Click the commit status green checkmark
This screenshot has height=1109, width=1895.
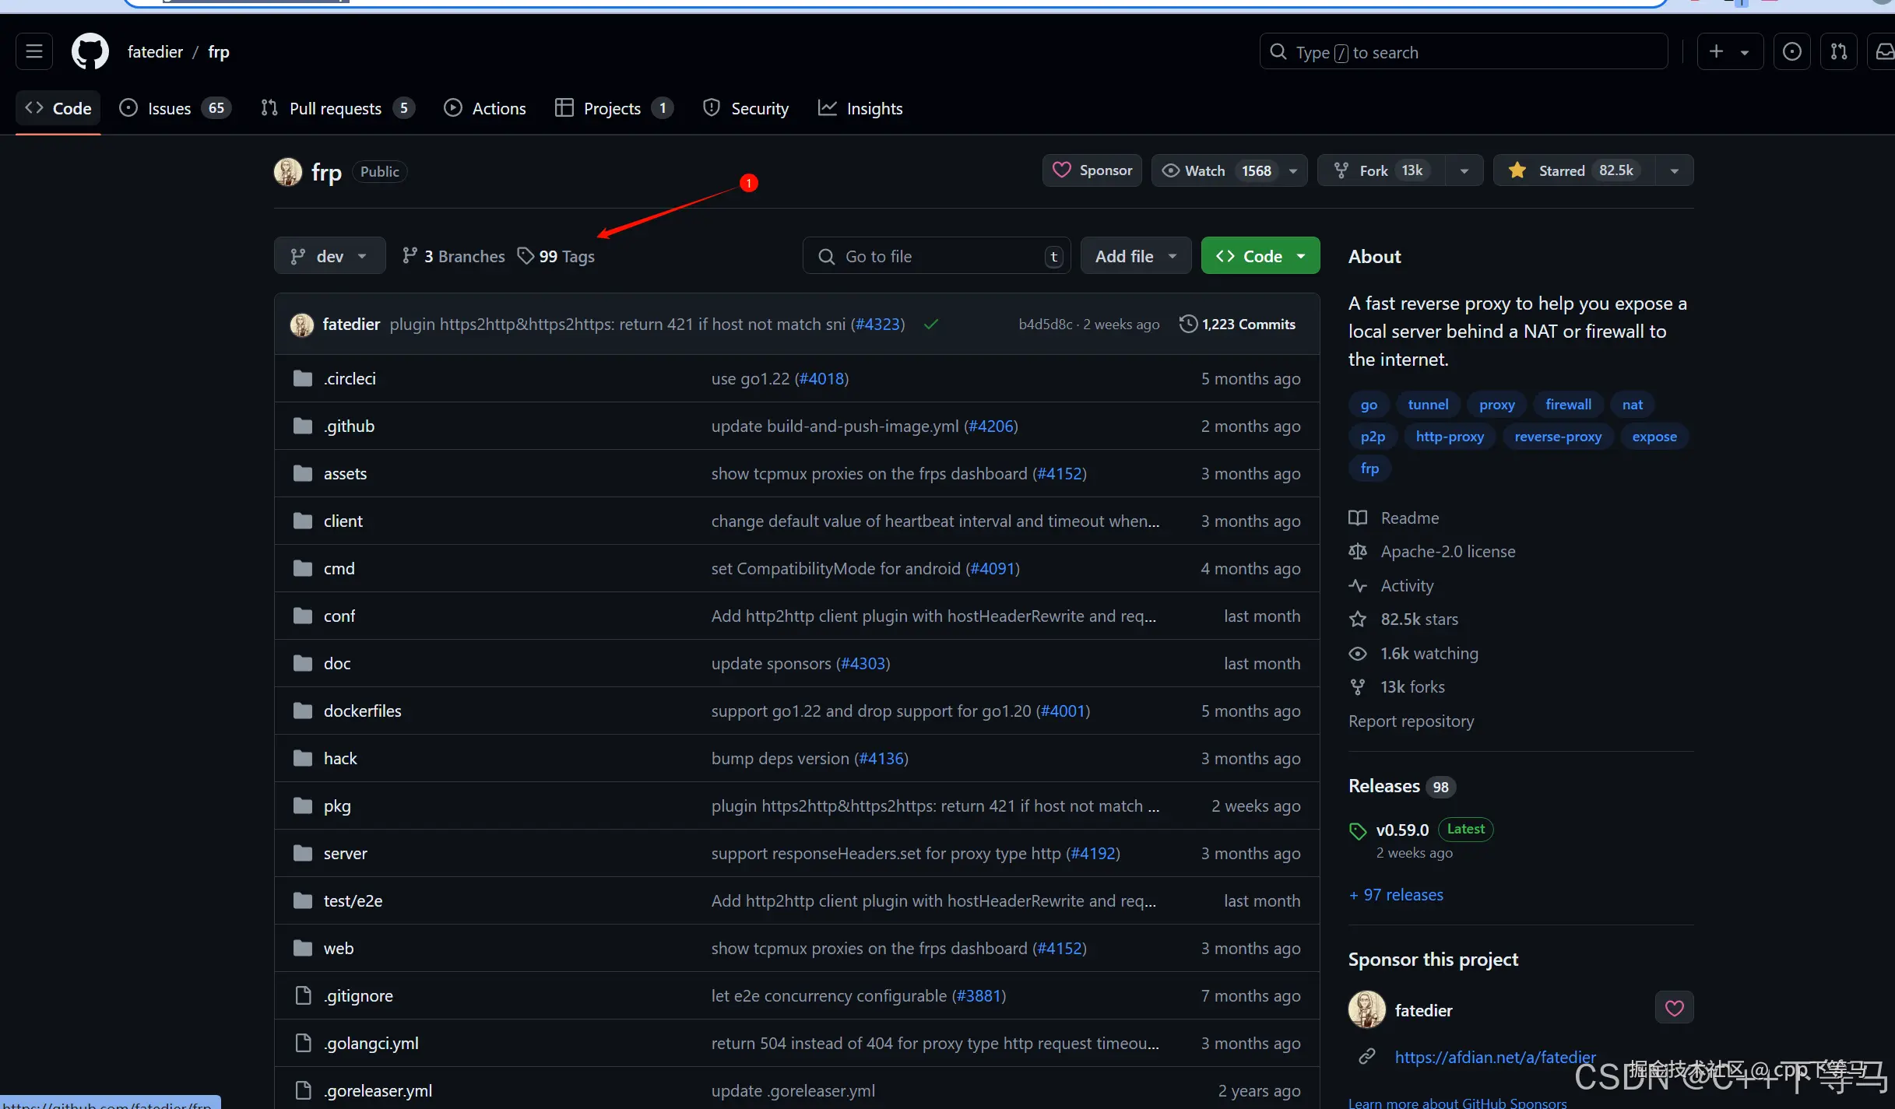coord(930,324)
